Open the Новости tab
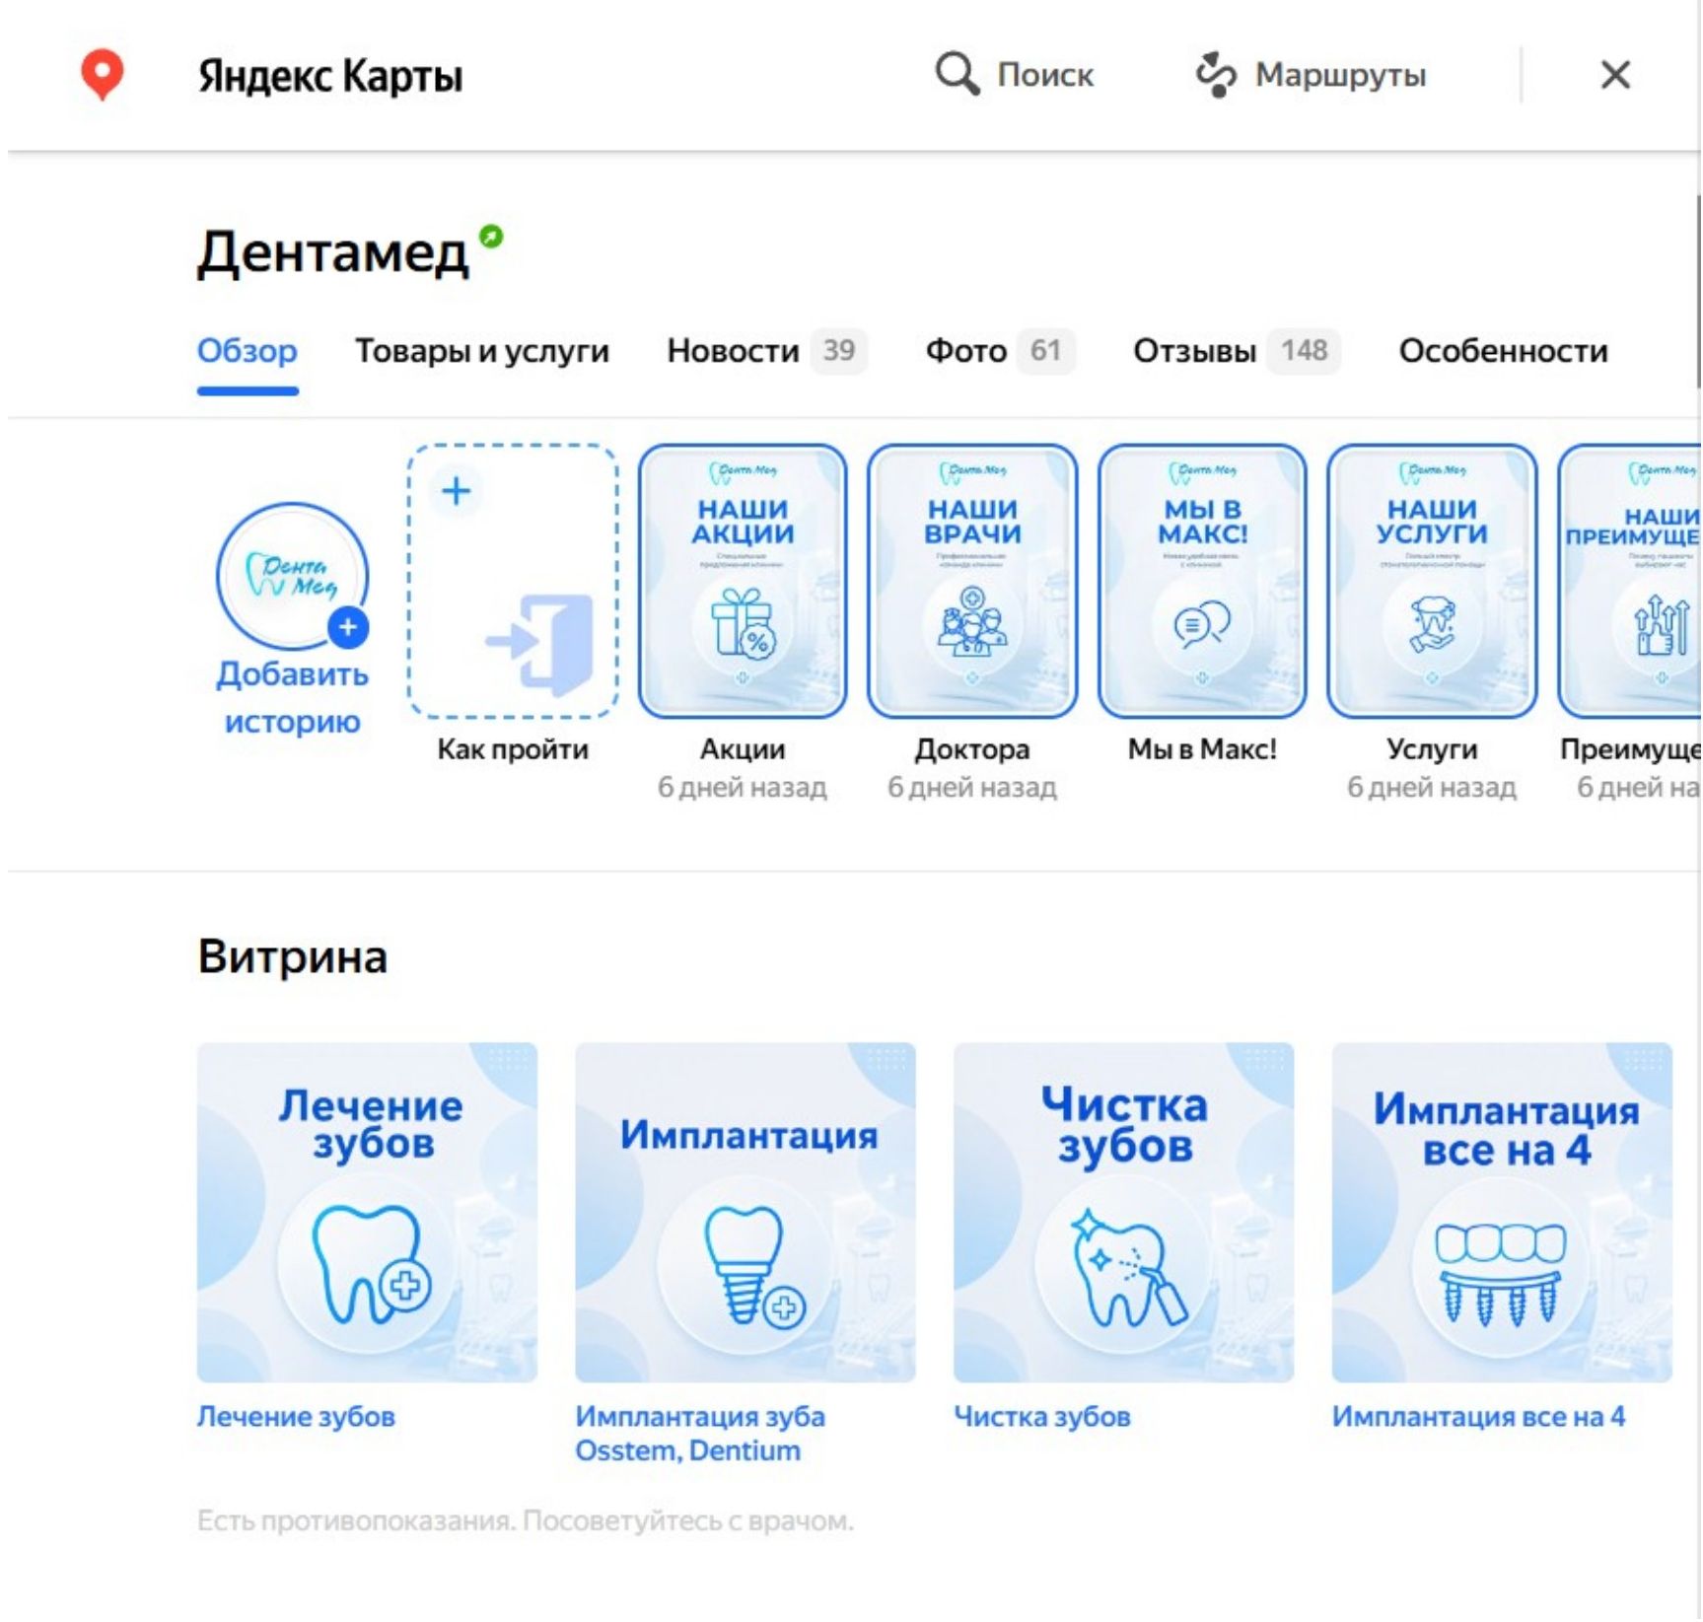Viewport: 1703px width, 1622px height. 766,350
